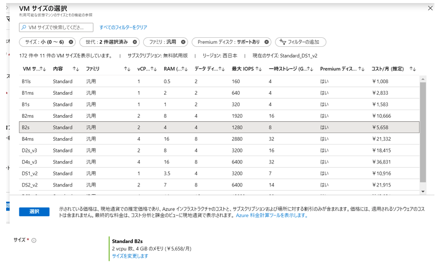Remove the ファミリ filter chip

point(183,42)
